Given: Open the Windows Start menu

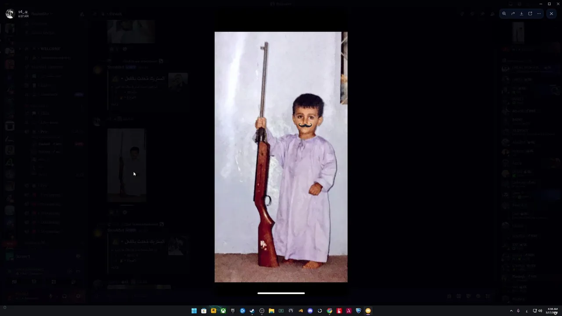Looking at the screenshot, I should click(x=194, y=311).
